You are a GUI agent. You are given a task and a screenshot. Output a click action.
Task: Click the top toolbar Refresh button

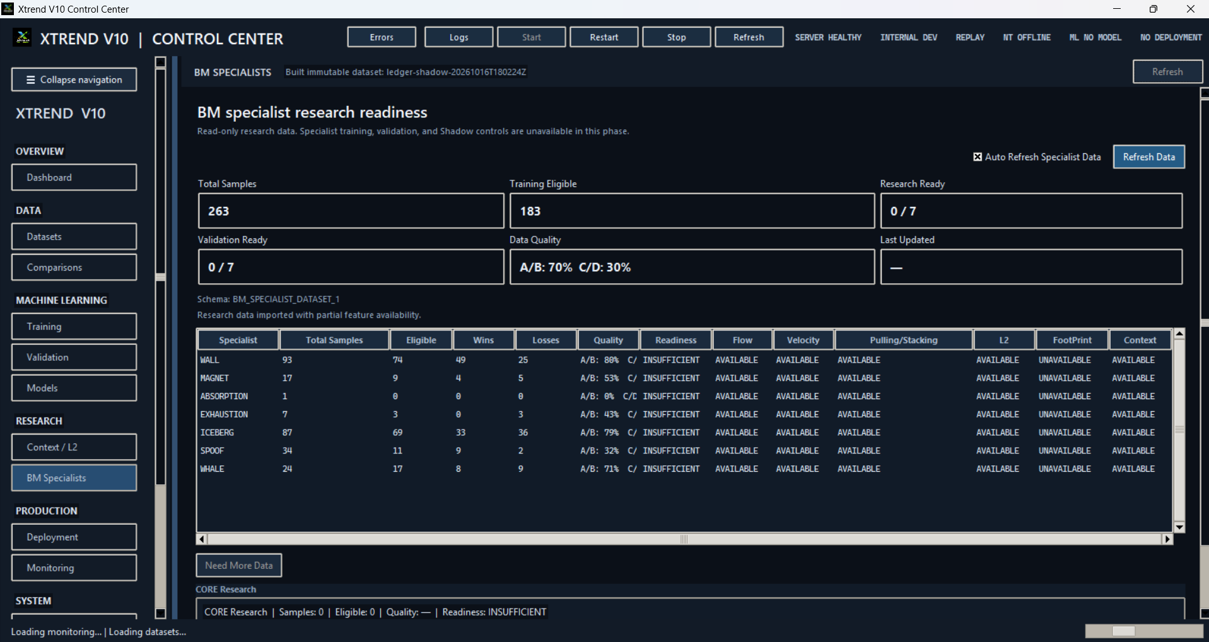(749, 37)
